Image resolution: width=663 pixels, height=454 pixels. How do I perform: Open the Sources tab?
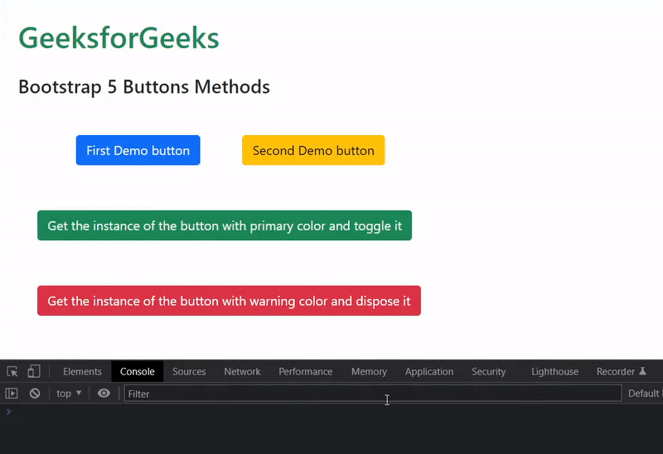[189, 372]
